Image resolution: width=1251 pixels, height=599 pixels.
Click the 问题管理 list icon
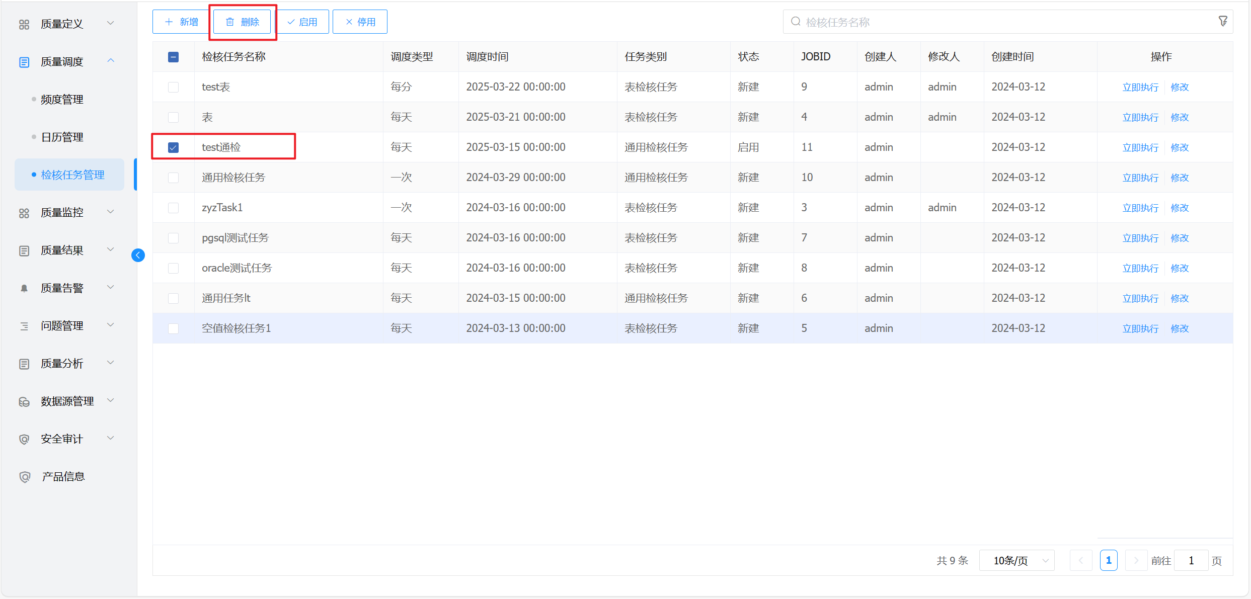coord(24,326)
